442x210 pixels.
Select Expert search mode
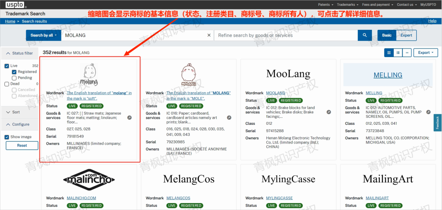click(x=406, y=35)
